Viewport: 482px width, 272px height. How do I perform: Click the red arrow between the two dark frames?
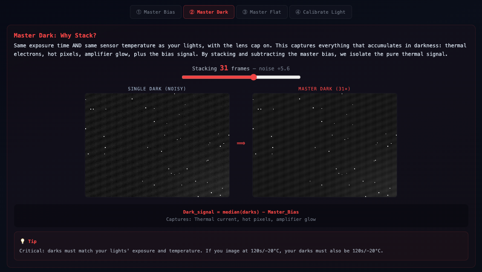click(241, 143)
